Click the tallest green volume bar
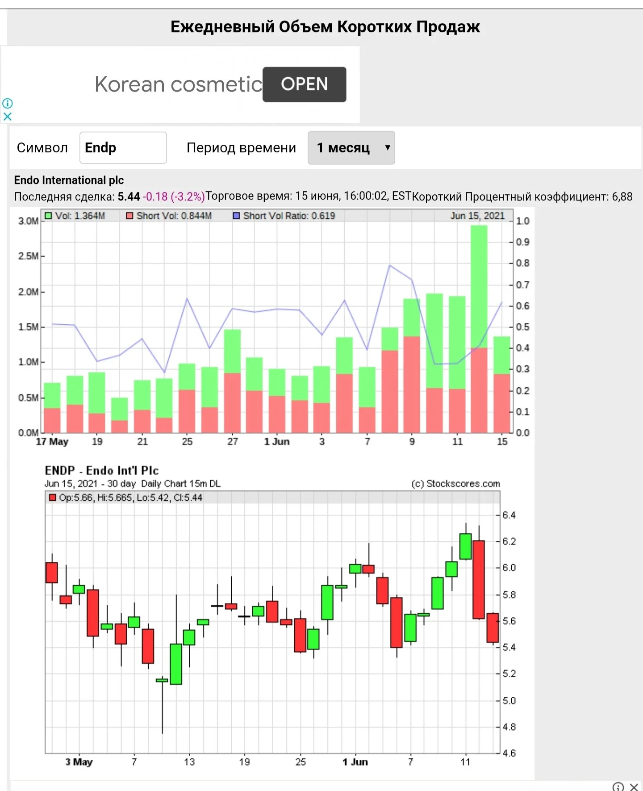This screenshot has width=643, height=791. 479,286
